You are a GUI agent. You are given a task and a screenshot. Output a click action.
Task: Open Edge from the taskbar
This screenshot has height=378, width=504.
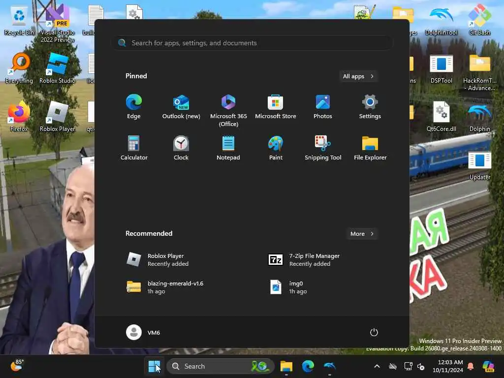(x=308, y=366)
